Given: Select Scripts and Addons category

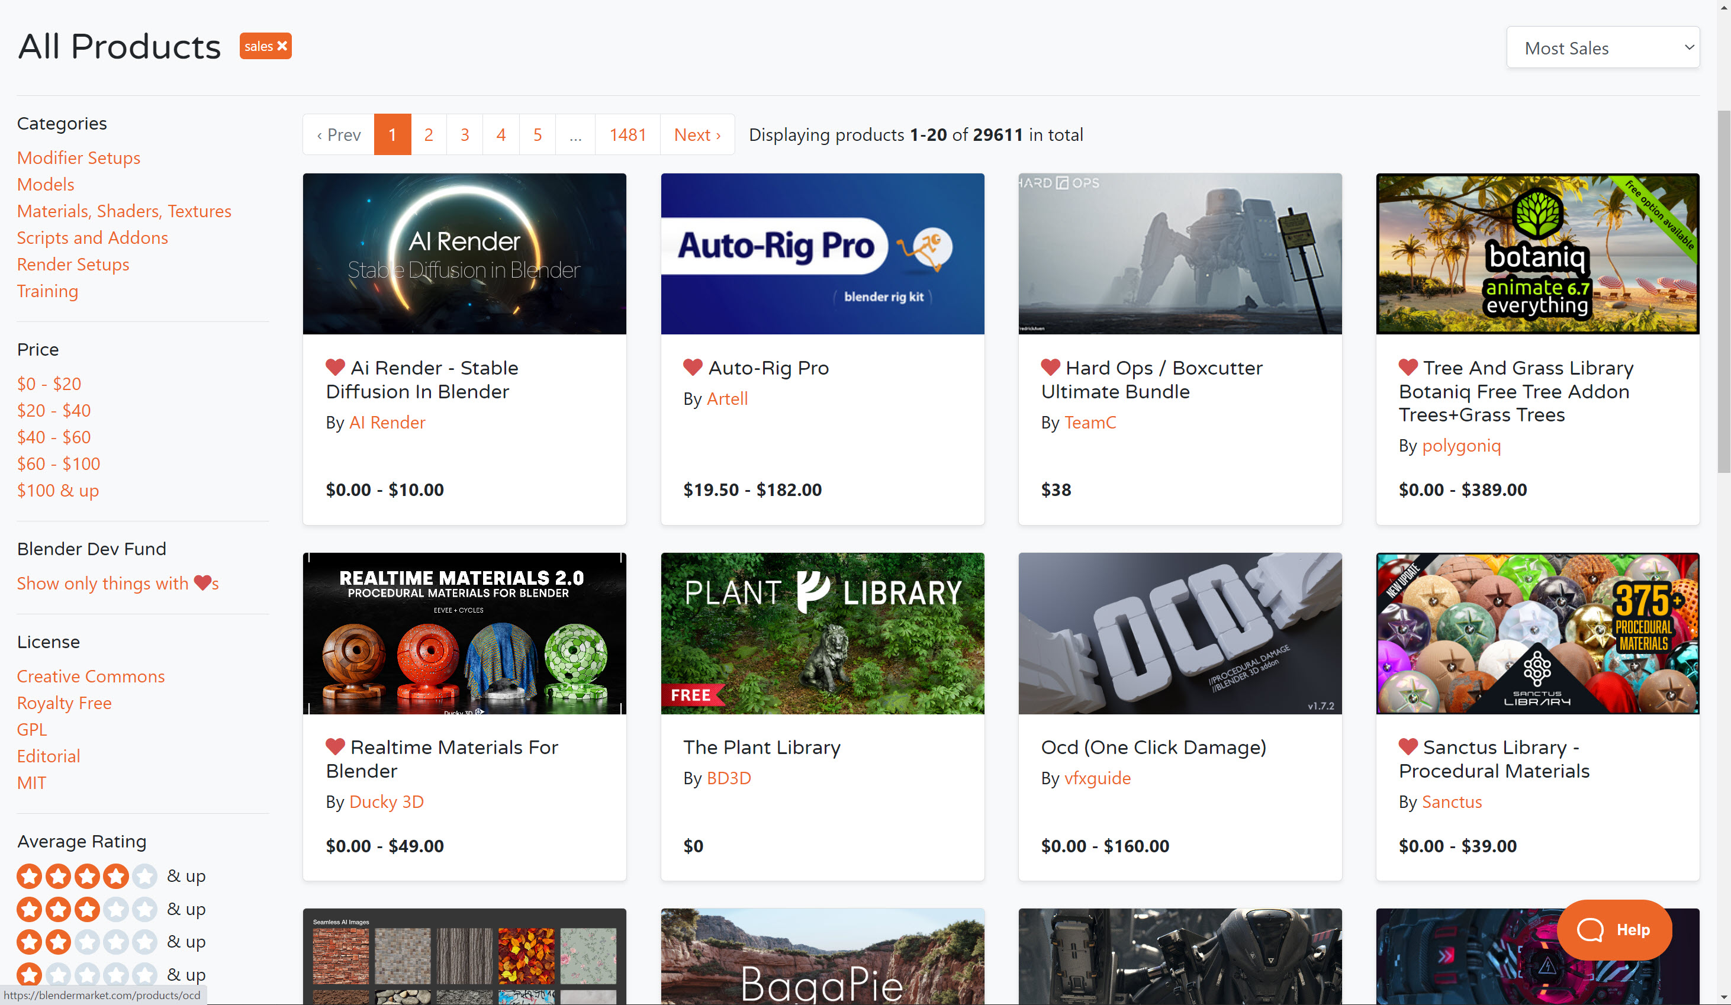Looking at the screenshot, I should [92, 238].
